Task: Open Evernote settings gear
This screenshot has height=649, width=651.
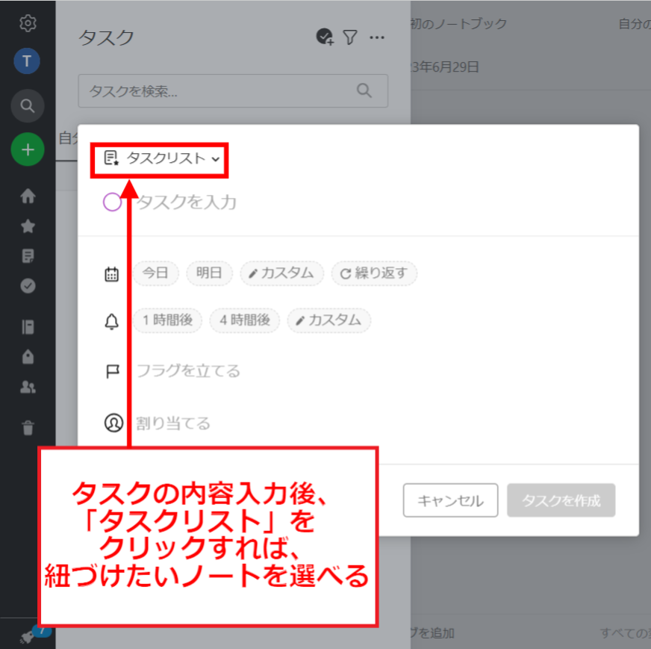Action: tap(28, 22)
